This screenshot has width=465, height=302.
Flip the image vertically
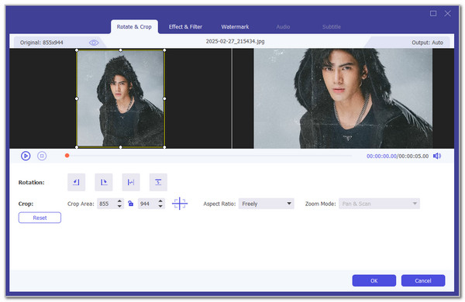[x=158, y=182]
